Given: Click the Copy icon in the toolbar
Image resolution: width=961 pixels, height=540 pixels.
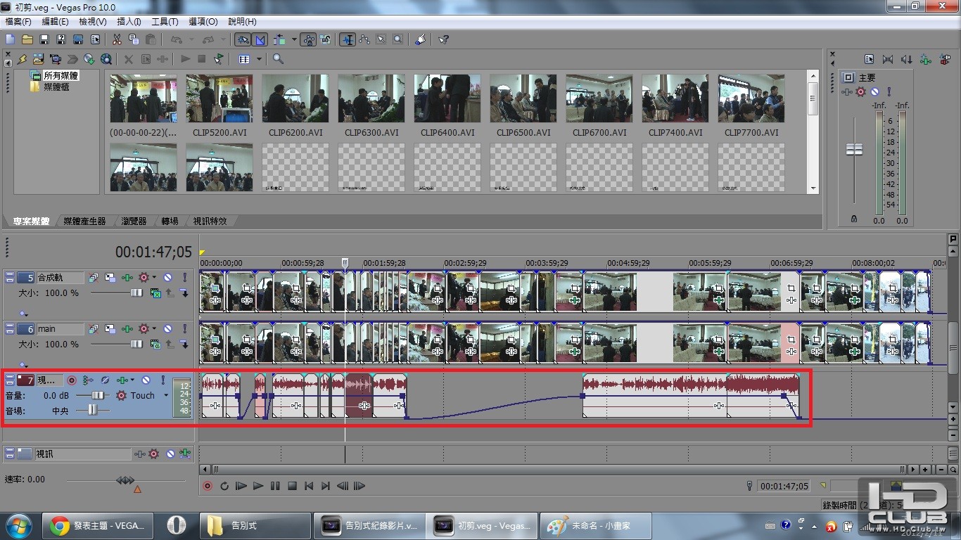Looking at the screenshot, I should (x=134, y=39).
